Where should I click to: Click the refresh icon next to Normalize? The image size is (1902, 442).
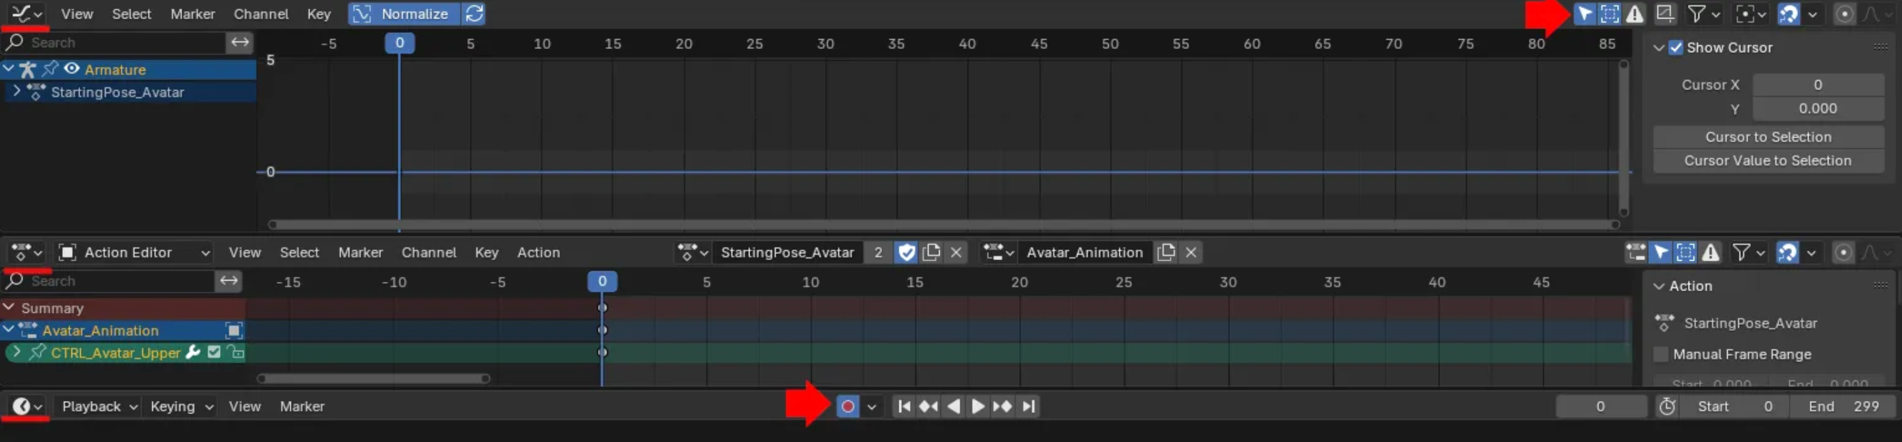pos(474,14)
